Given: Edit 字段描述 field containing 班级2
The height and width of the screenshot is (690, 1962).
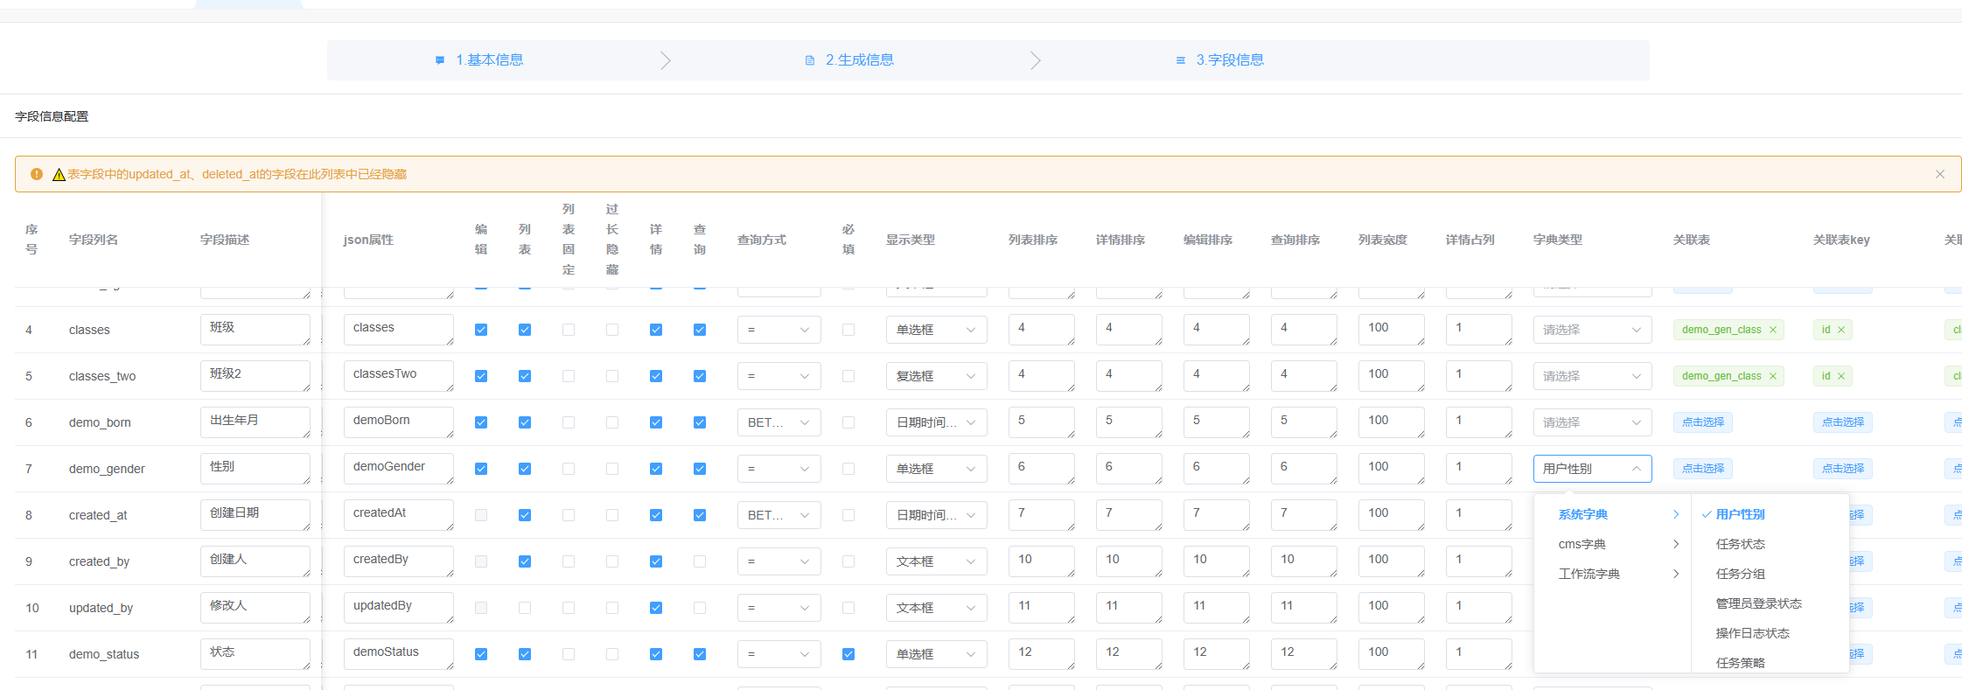Looking at the screenshot, I should click(x=255, y=376).
